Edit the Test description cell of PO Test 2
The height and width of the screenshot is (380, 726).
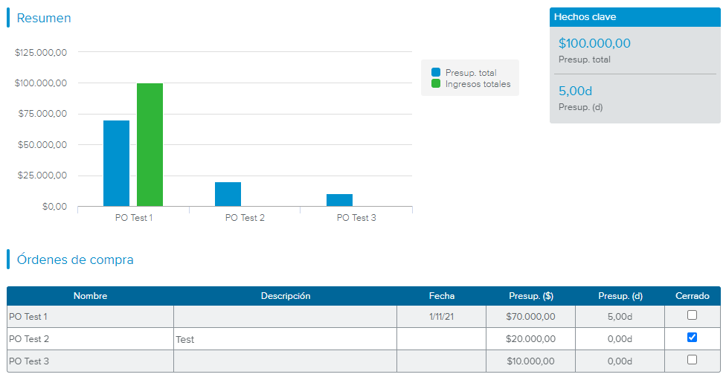pyautogui.click(x=285, y=339)
